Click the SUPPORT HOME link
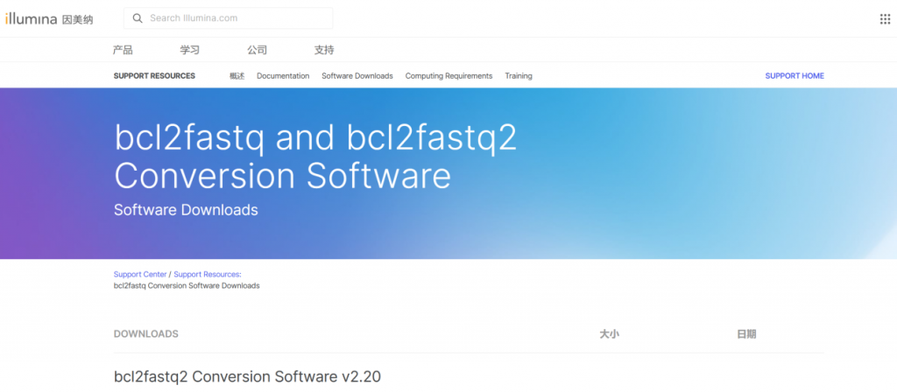Image resolution: width=897 pixels, height=392 pixels. (795, 76)
